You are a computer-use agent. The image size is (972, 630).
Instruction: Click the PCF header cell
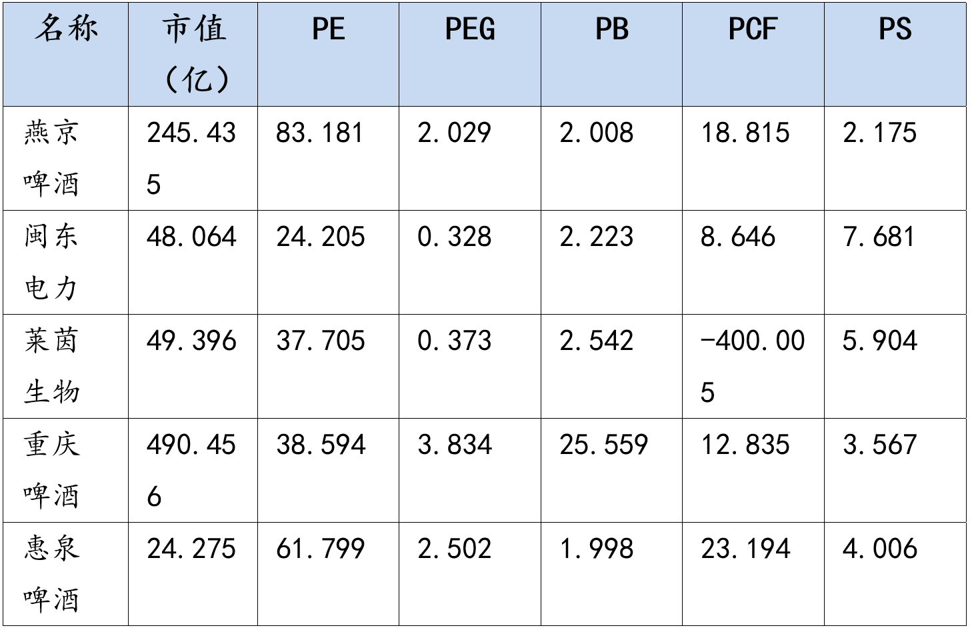(753, 29)
